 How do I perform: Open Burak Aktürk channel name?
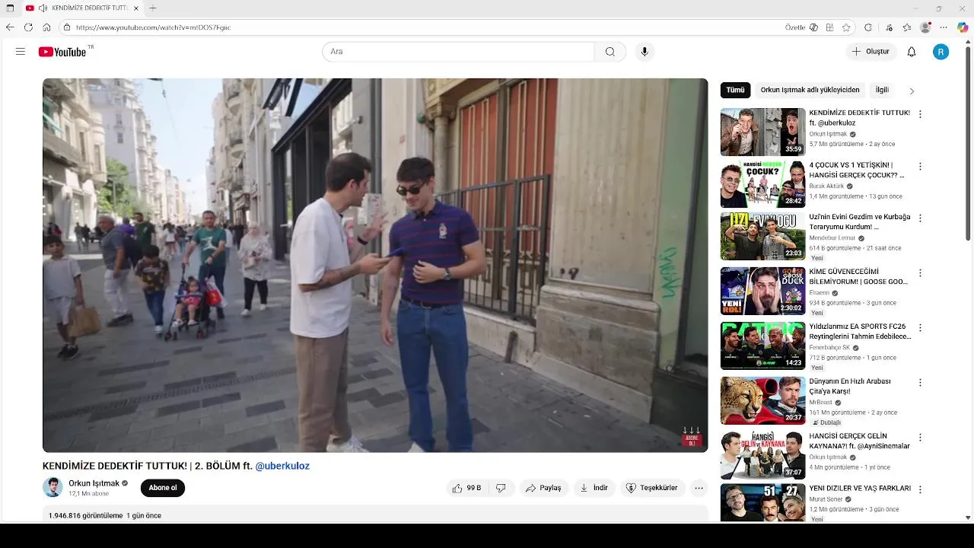coord(826,186)
